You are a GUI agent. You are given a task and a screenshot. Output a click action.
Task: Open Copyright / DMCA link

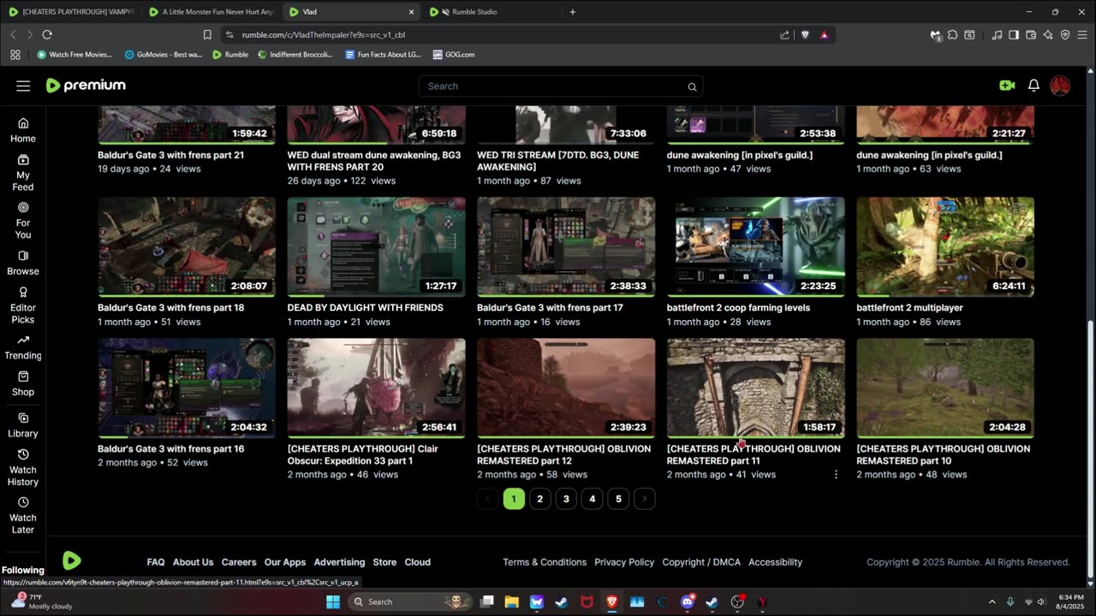click(x=701, y=562)
